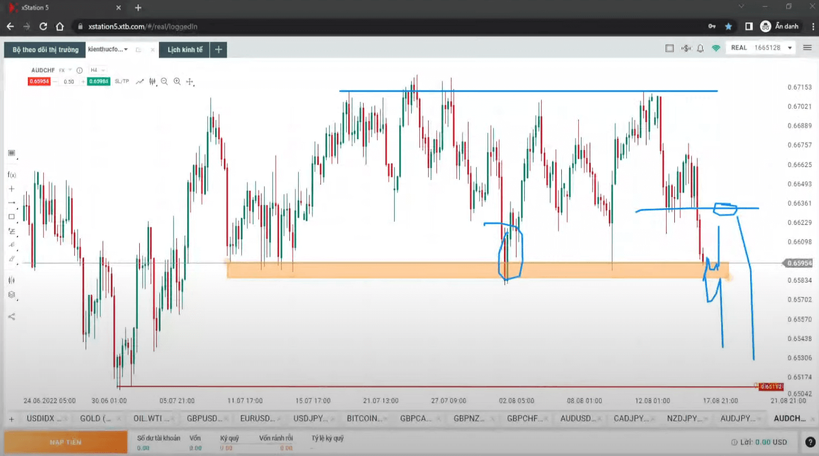Open the browser tab search chevron
Viewport: 819px width, 456px height.
click(741, 7)
